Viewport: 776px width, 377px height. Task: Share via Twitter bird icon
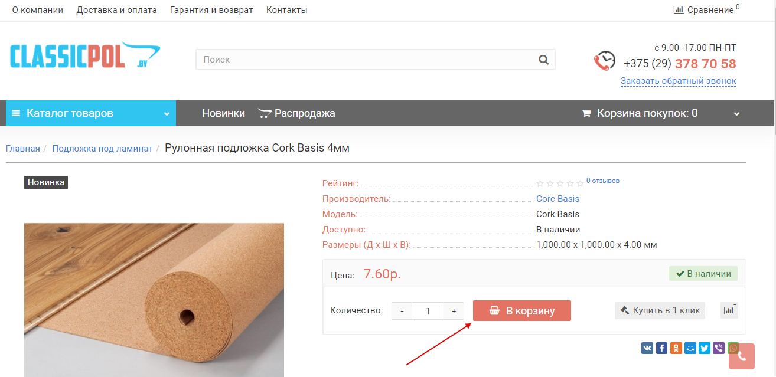pos(705,348)
